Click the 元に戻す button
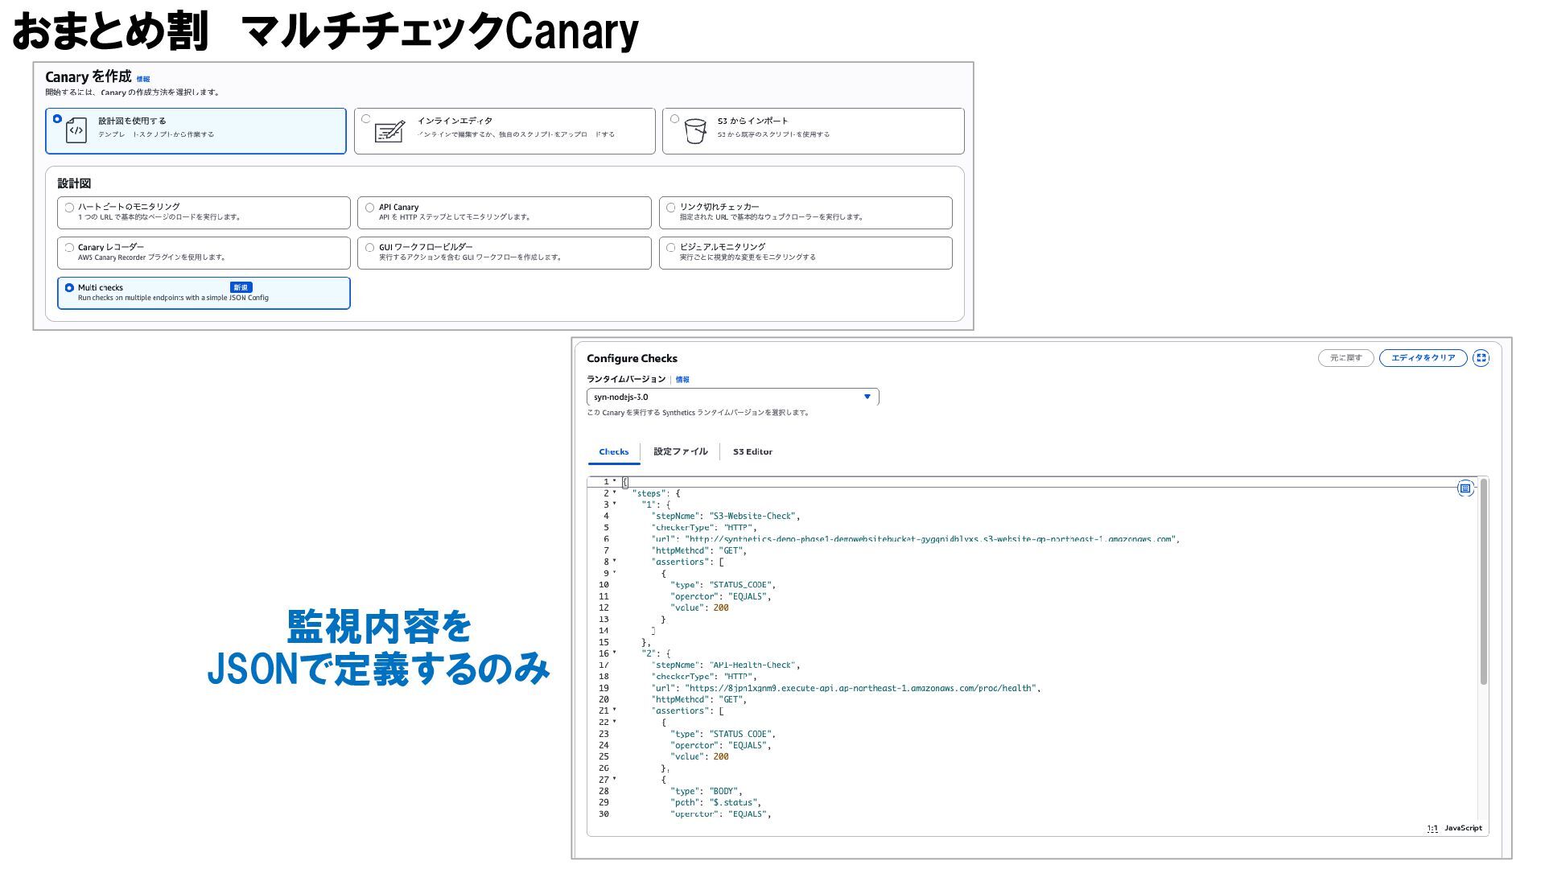The width and height of the screenshot is (1545, 869). pyautogui.click(x=1345, y=358)
